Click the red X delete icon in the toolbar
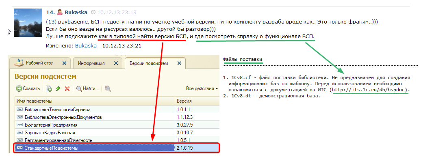Viewport: 421px width, 157px height. pyautogui.click(x=67, y=88)
